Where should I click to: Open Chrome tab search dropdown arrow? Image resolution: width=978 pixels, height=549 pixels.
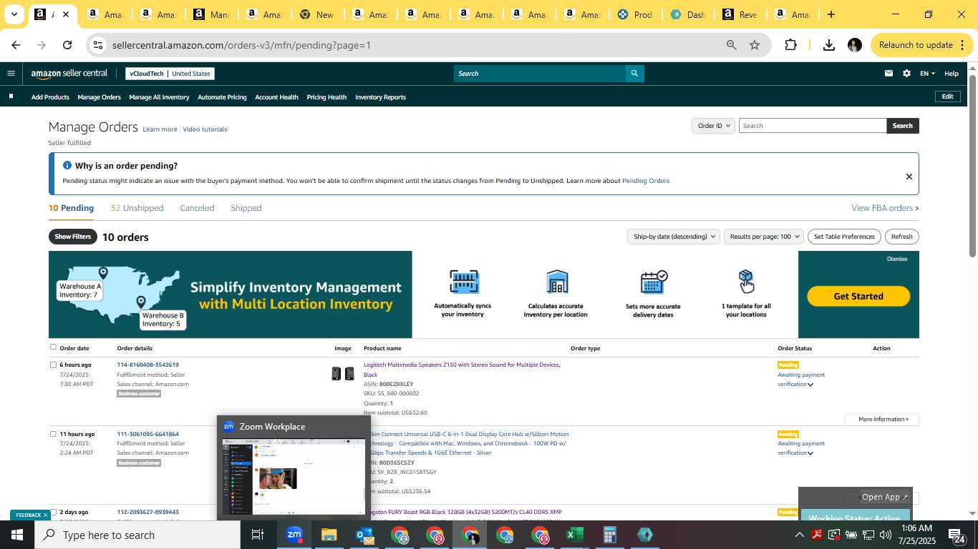pyautogui.click(x=14, y=14)
